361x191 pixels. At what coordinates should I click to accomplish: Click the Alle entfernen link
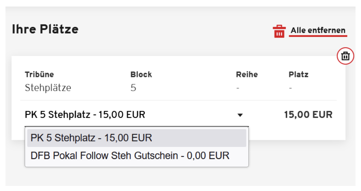click(x=318, y=30)
